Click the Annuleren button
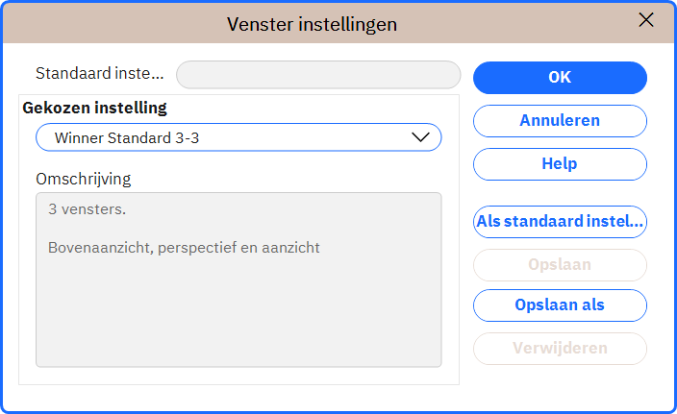This screenshot has width=677, height=414. click(x=560, y=121)
